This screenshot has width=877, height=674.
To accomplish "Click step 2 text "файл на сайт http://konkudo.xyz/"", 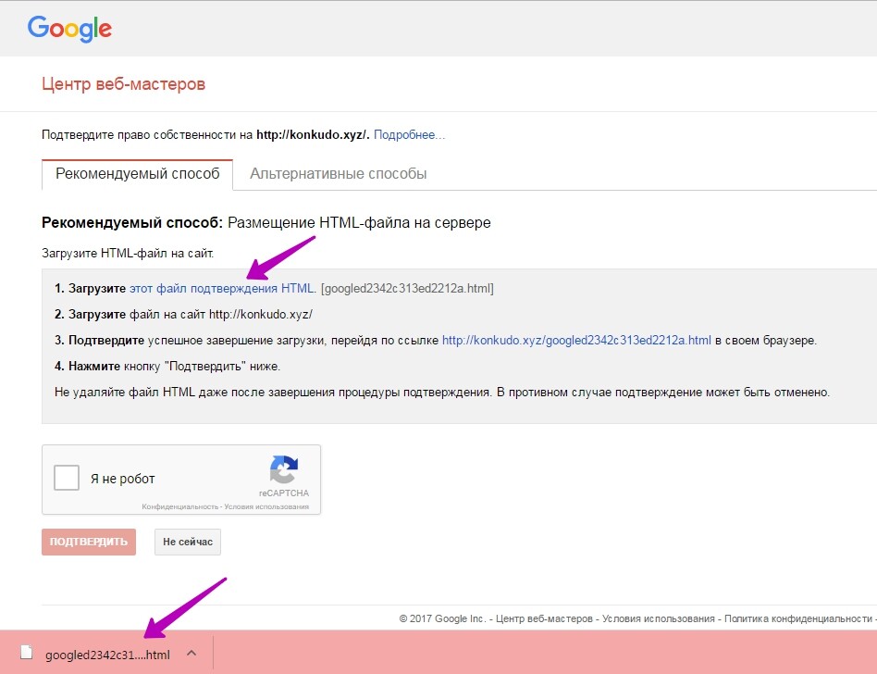I will click(221, 315).
